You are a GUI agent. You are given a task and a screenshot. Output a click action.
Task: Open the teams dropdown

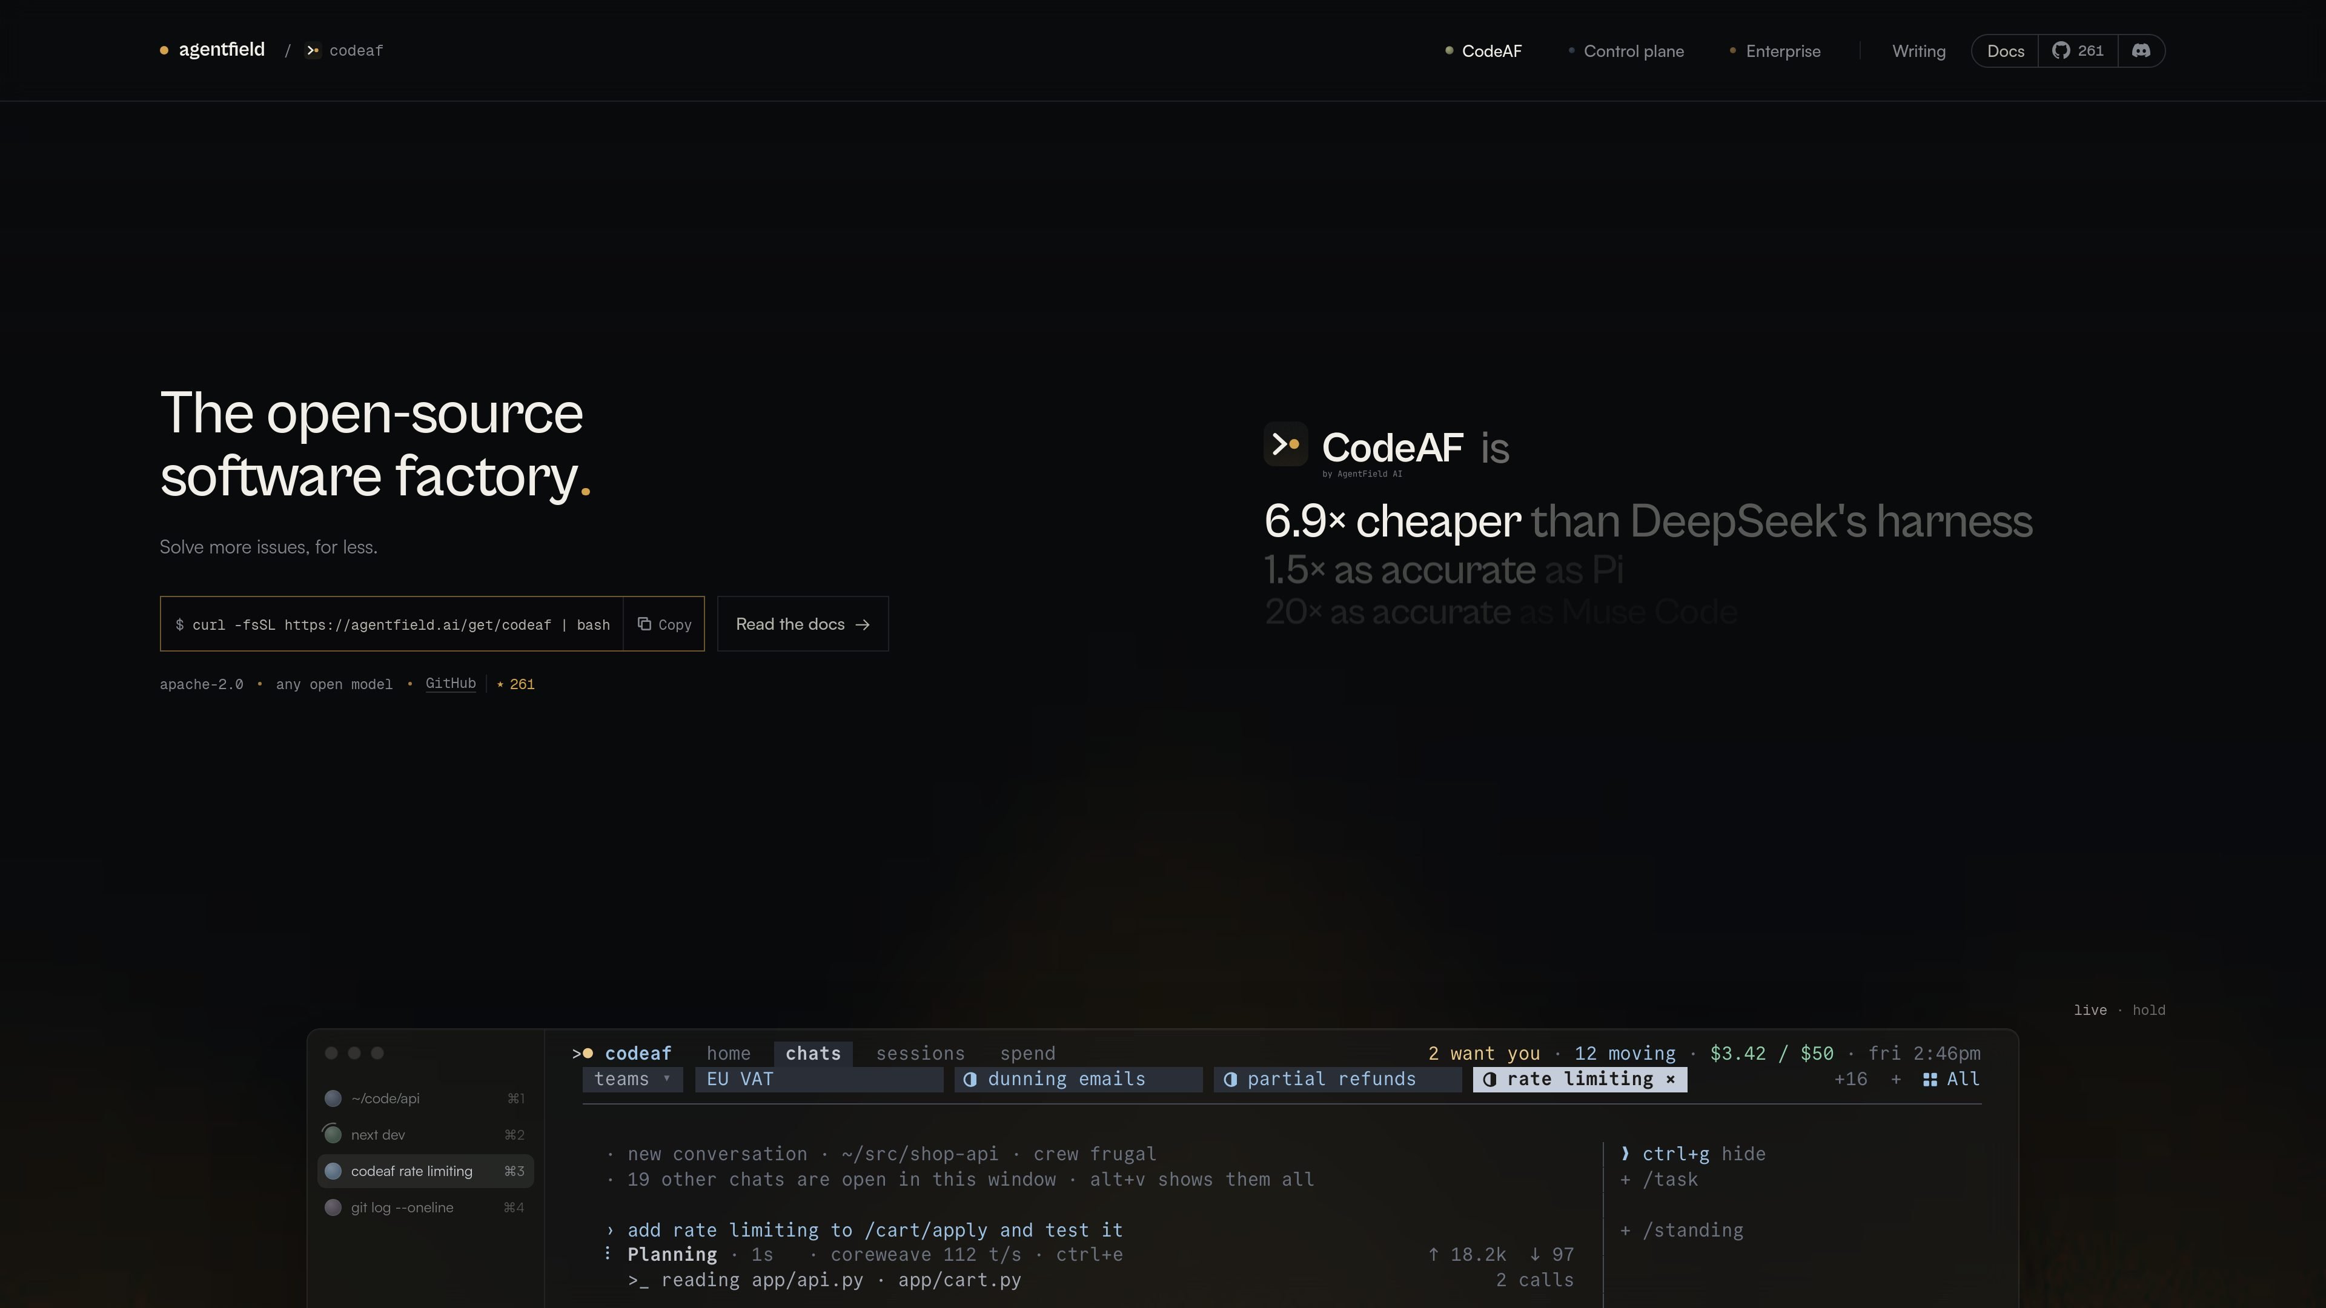(632, 1080)
